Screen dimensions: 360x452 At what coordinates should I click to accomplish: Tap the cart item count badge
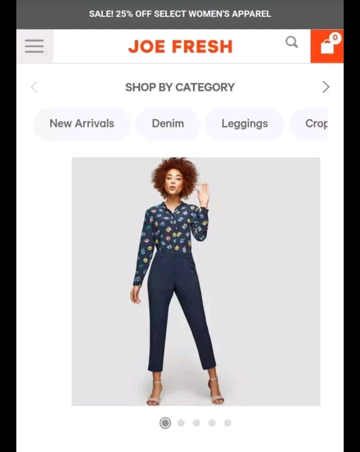pyautogui.click(x=335, y=37)
